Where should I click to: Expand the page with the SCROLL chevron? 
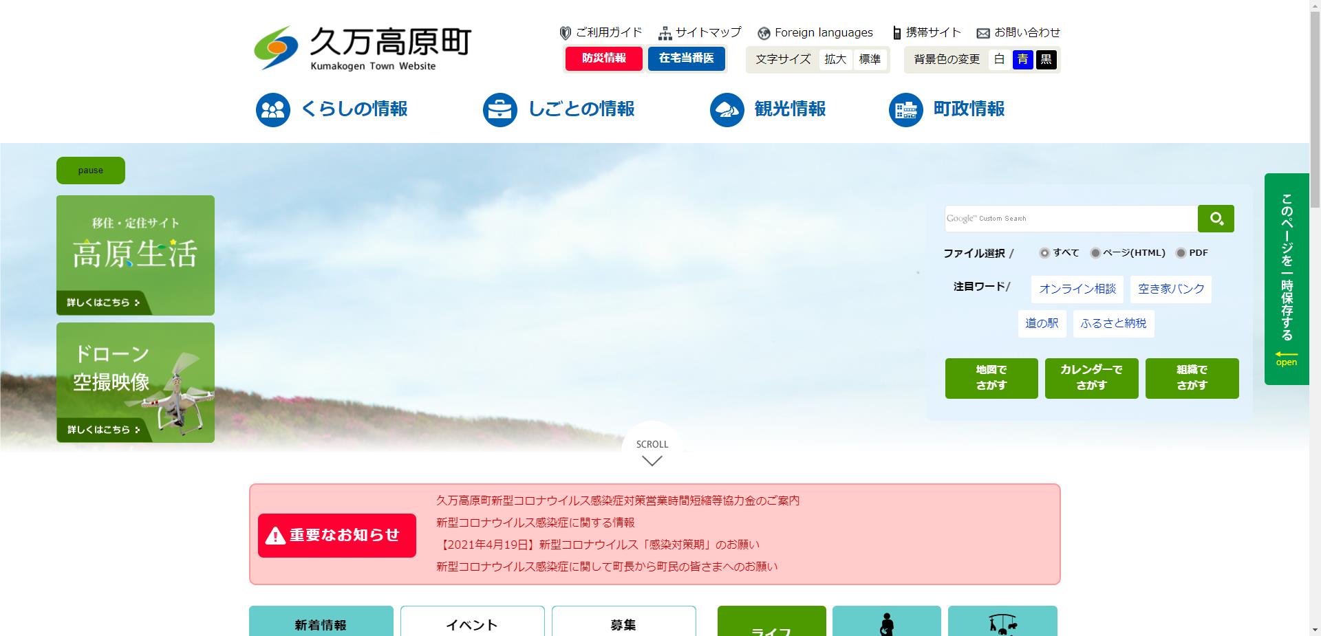(x=652, y=461)
